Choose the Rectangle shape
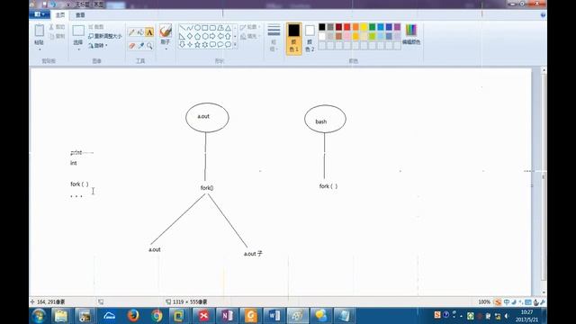Image resolution: width=576 pixels, height=324 pixels. click(x=205, y=28)
